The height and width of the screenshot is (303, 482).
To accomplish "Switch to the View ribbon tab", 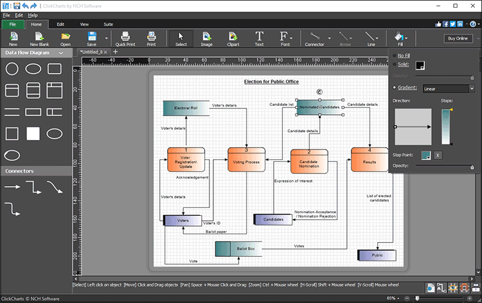I will click(x=84, y=24).
